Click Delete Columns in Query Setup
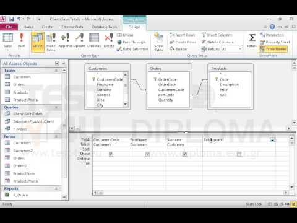This screenshot has height=223, width=297. (217, 42)
